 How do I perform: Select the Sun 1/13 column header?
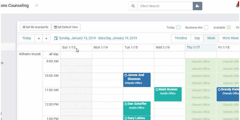click(76, 47)
